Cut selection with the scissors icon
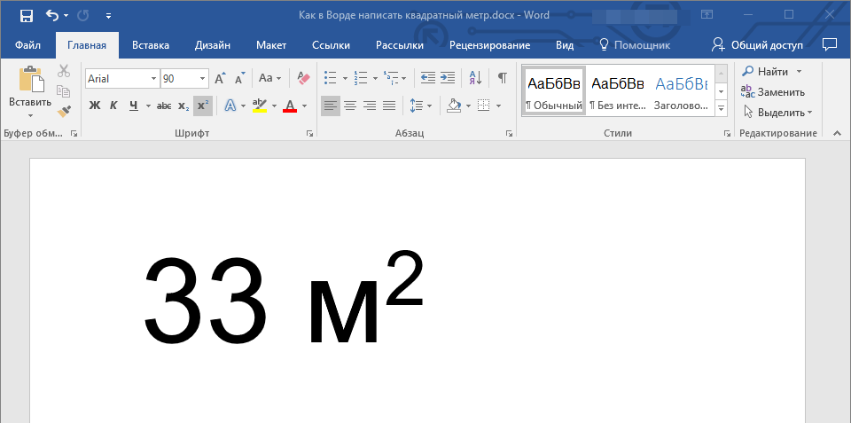This screenshot has width=851, height=423. pyautogui.click(x=64, y=72)
